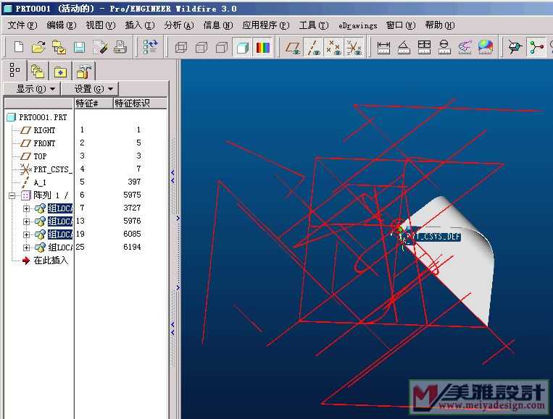Select the A_1 axis in tree
This screenshot has height=419, width=553.
(39, 182)
